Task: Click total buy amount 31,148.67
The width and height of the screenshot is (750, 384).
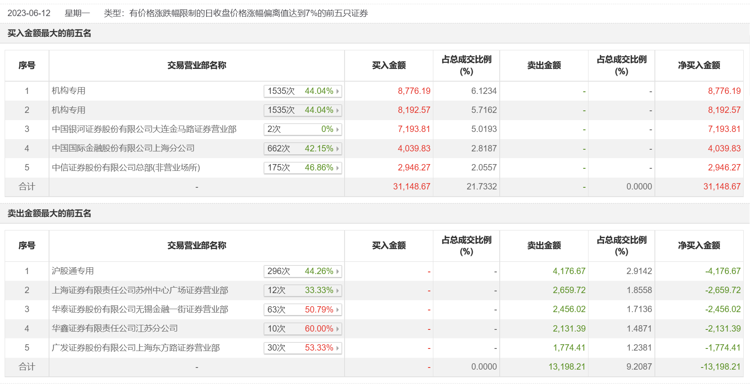Action: coord(412,187)
